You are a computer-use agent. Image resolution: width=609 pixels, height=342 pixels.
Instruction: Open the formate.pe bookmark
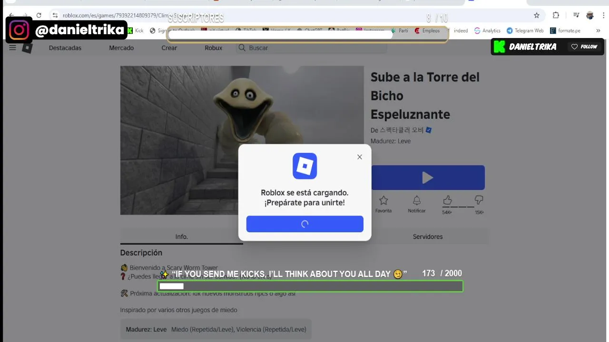(x=565, y=30)
